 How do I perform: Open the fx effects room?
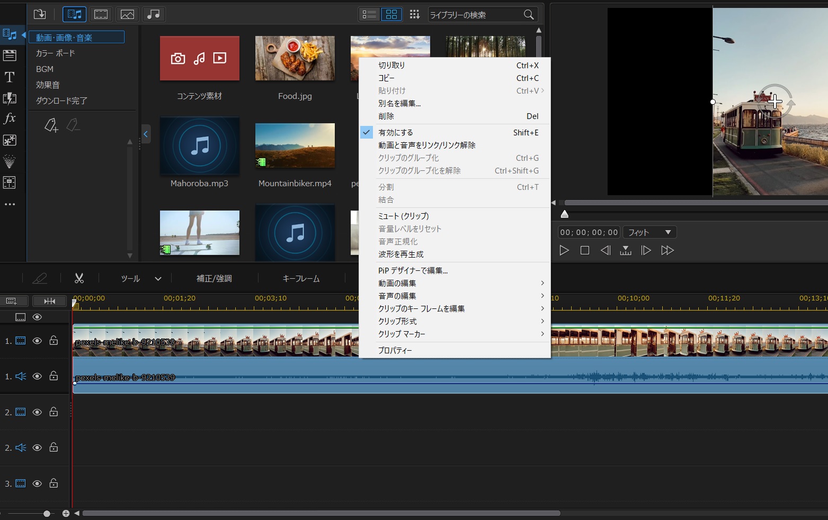pyautogui.click(x=10, y=118)
